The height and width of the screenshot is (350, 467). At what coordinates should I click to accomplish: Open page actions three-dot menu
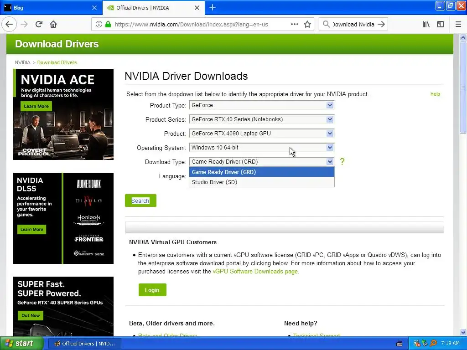294,25
